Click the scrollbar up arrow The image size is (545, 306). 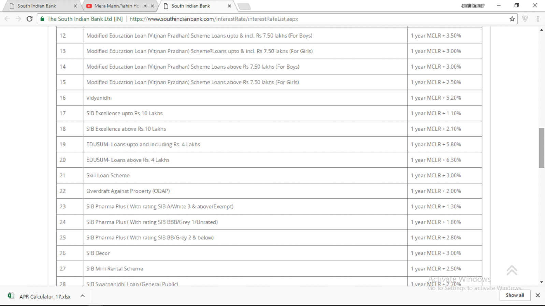(x=542, y=30)
